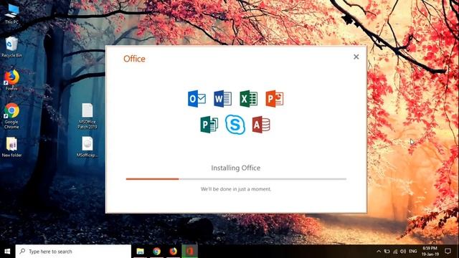Click the Access icon in installer
The width and height of the screenshot is (459, 258).
(261, 125)
